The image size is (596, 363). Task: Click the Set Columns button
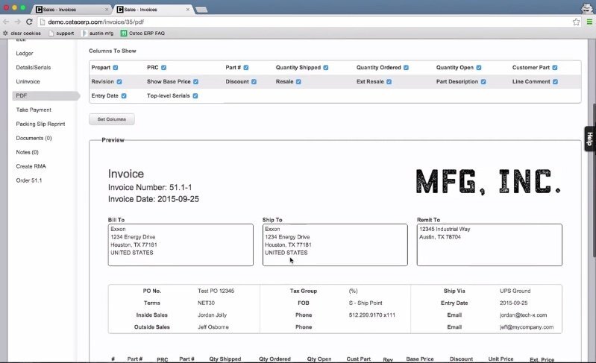pyautogui.click(x=112, y=119)
